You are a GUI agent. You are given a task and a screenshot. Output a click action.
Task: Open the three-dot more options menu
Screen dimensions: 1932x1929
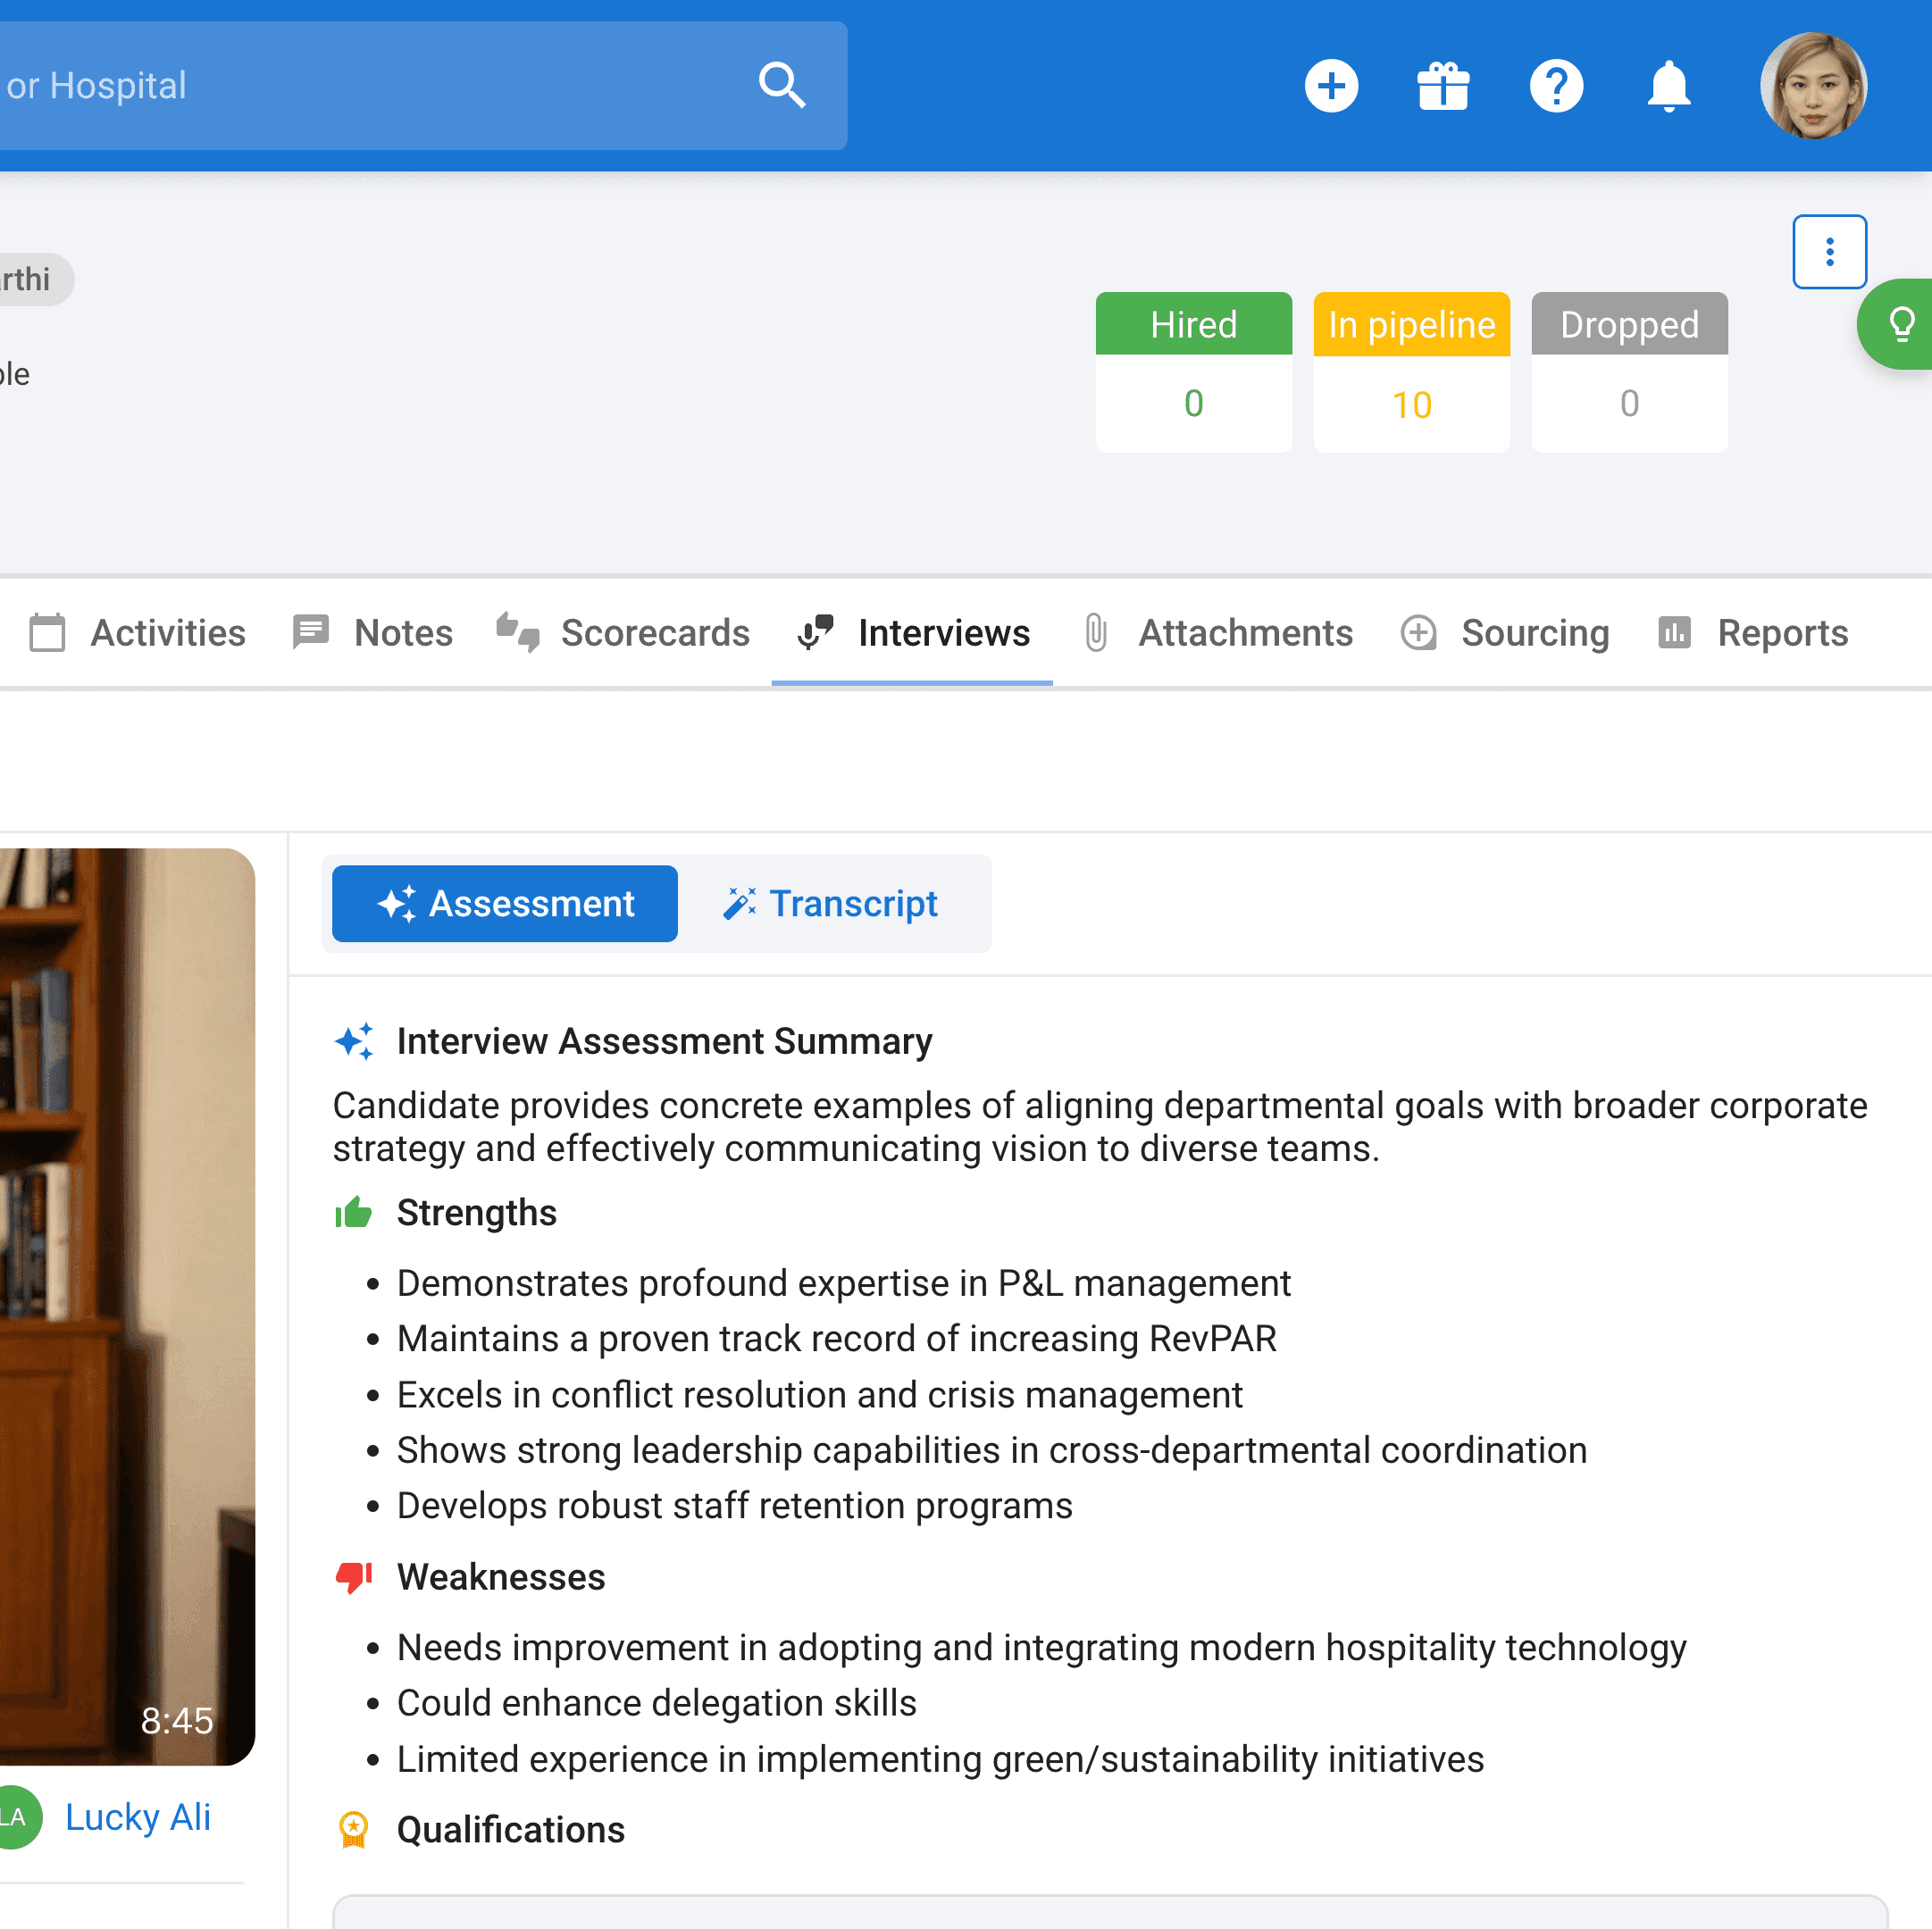[1828, 251]
